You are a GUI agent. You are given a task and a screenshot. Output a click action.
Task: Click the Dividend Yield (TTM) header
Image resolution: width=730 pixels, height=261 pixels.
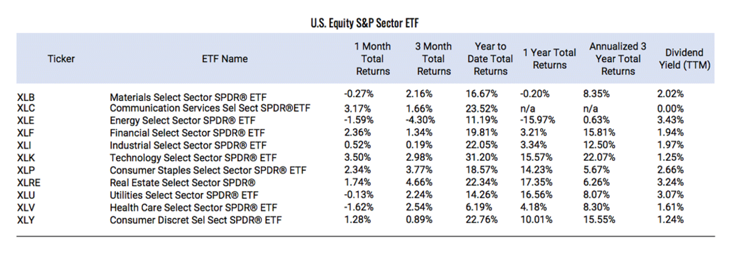point(684,59)
